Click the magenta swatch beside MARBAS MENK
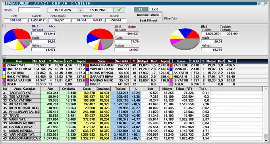This screenshot has width=270, height=144. point(87,80)
